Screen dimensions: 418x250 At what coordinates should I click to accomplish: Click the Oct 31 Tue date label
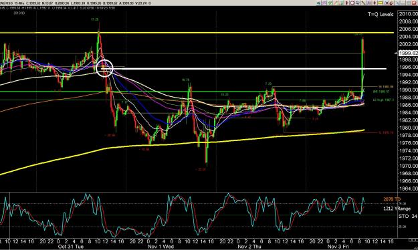(x=71, y=247)
